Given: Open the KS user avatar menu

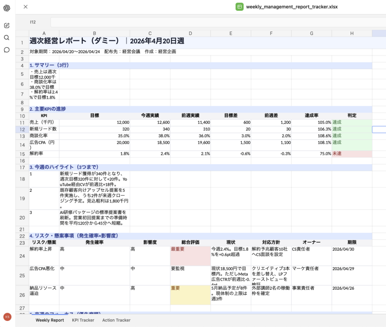Looking at the screenshot, I should pyautogui.click(x=7, y=316).
